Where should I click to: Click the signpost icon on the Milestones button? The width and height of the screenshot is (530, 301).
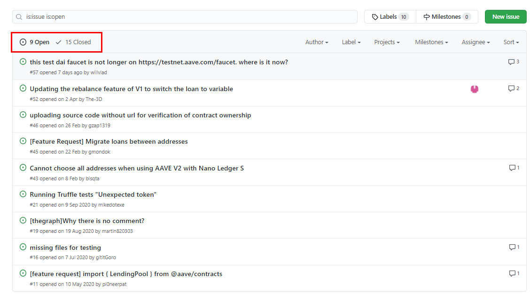click(427, 17)
